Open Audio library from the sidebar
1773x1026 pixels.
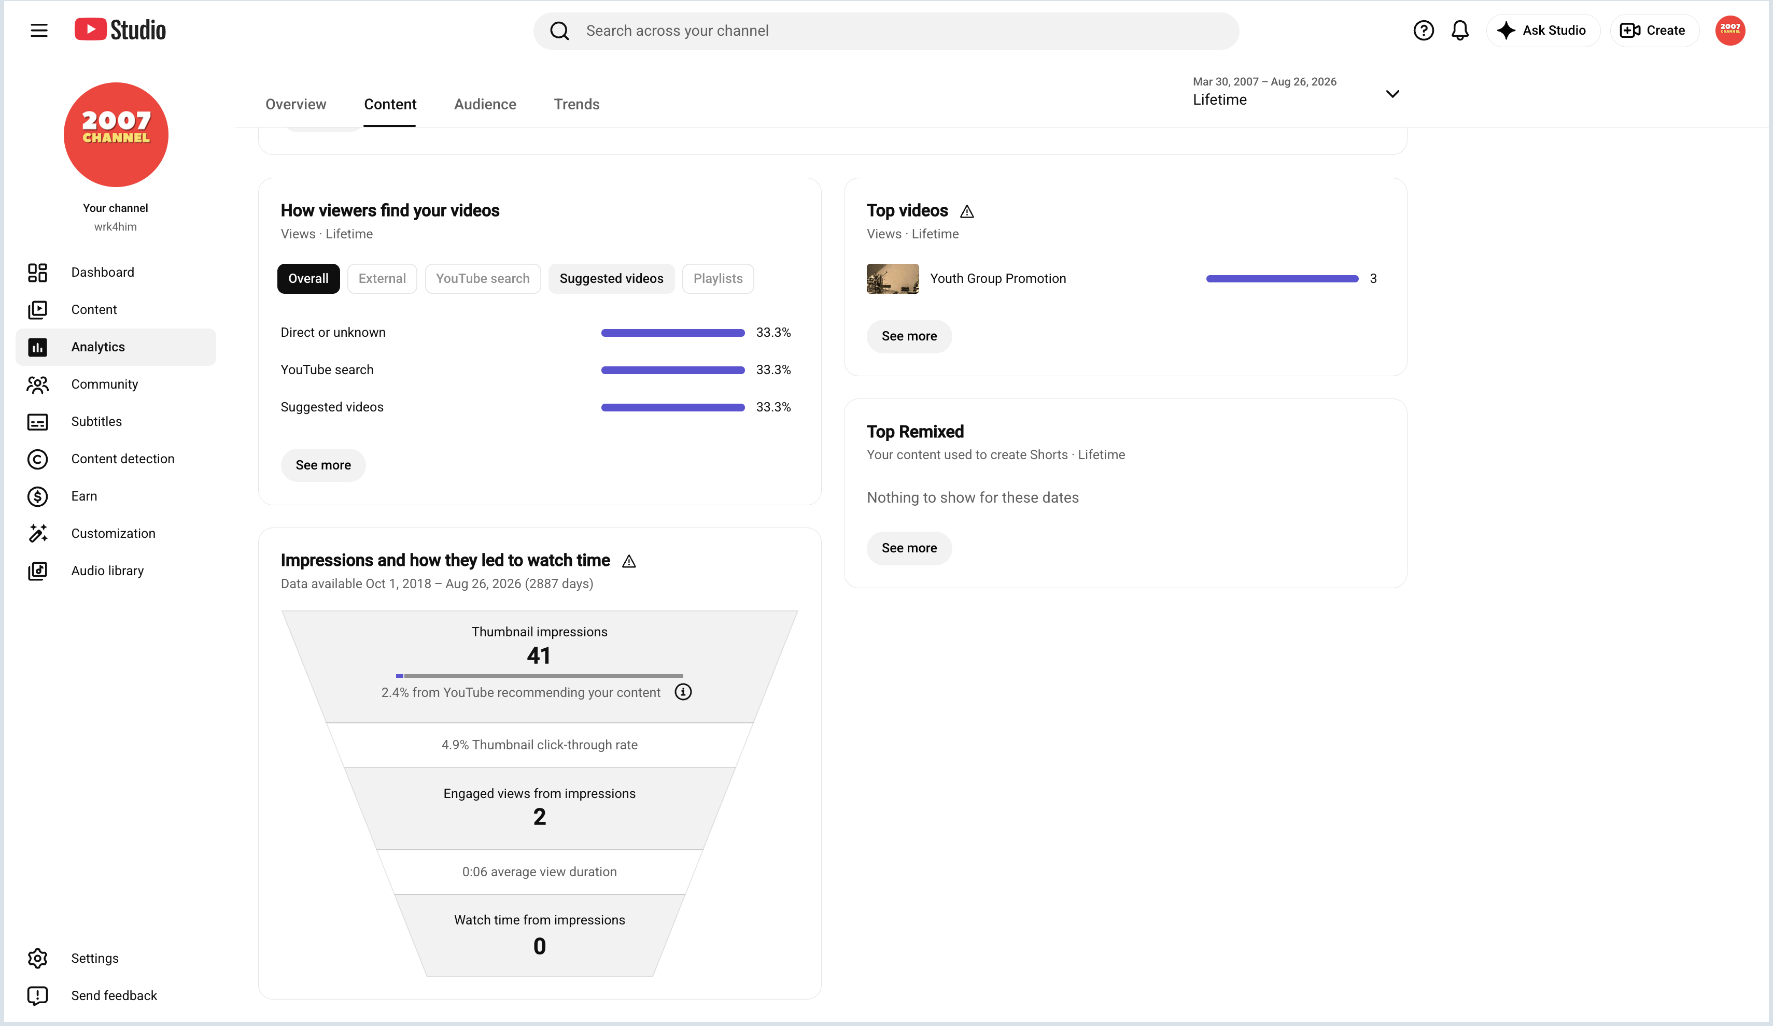tap(116, 571)
